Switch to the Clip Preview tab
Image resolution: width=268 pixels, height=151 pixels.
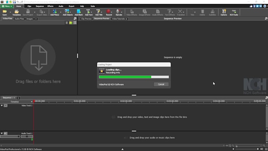coord(86,19)
